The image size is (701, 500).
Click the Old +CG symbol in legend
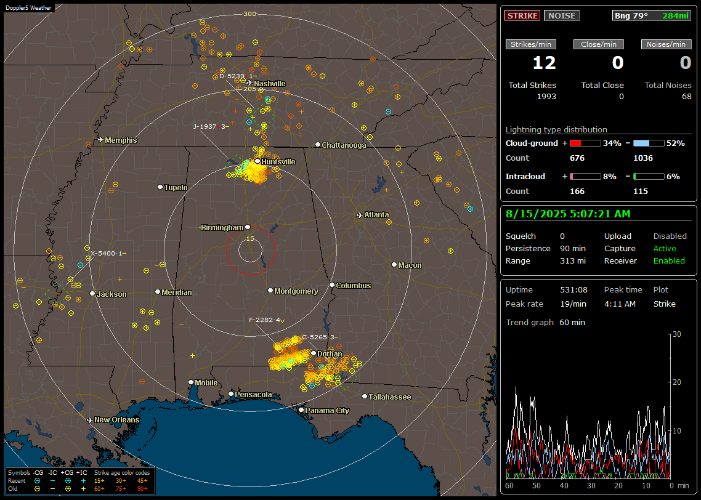coord(68,489)
